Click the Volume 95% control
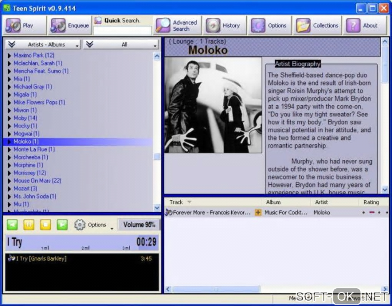The image size is (392, 306). click(139, 225)
